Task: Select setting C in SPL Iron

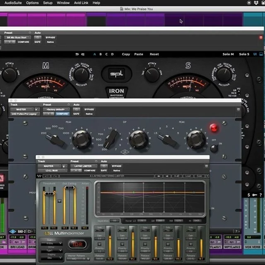Action: (106, 54)
